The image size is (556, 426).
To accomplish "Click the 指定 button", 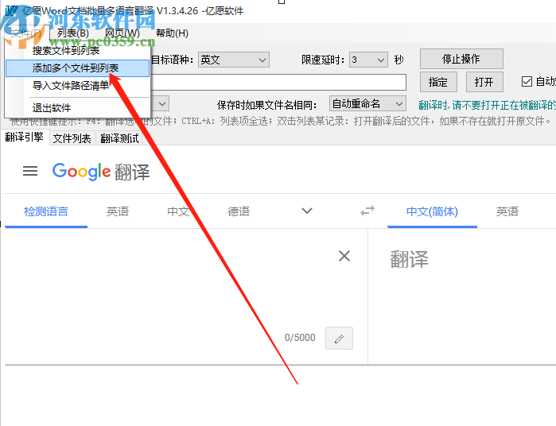I will (438, 82).
